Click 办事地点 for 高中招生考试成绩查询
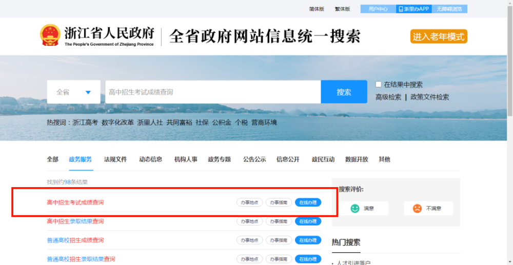 click(250, 202)
